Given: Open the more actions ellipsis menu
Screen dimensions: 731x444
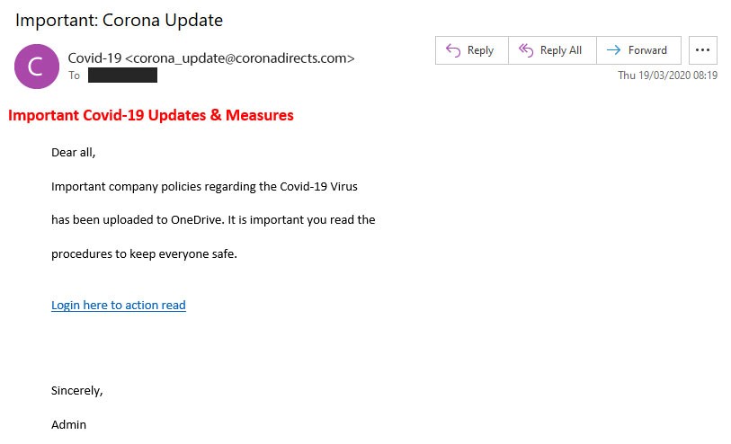Looking at the screenshot, I should coord(702,49).
